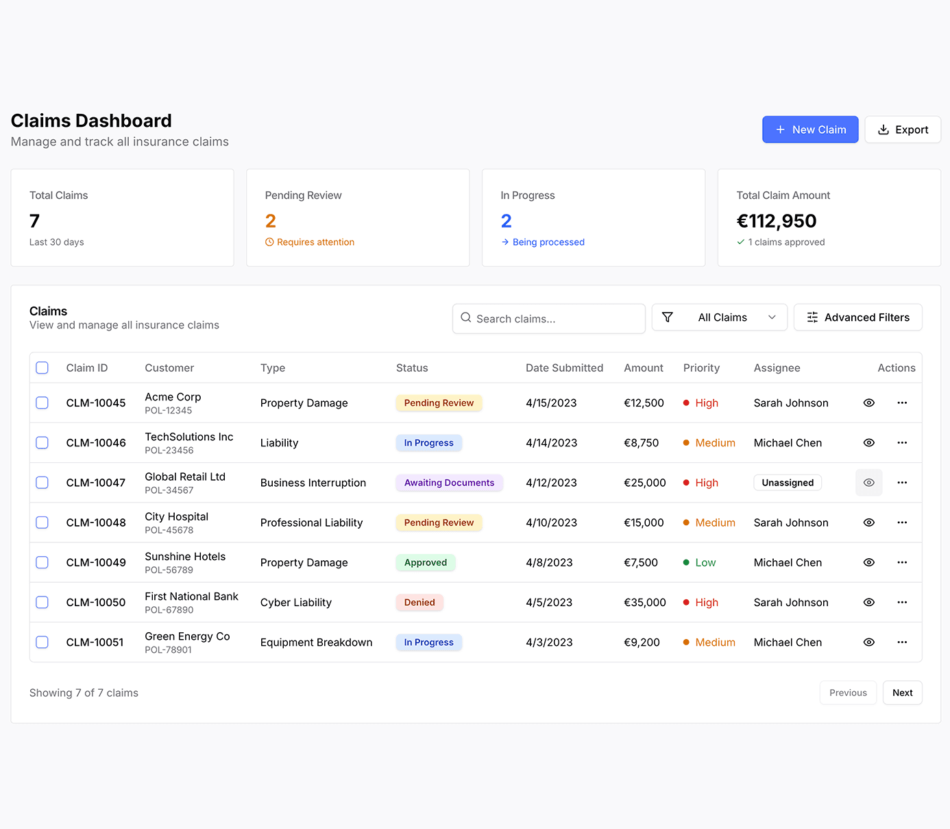This screenshot has width=950, height=829.
Task: Go to Next page
Action: (903, 693)
